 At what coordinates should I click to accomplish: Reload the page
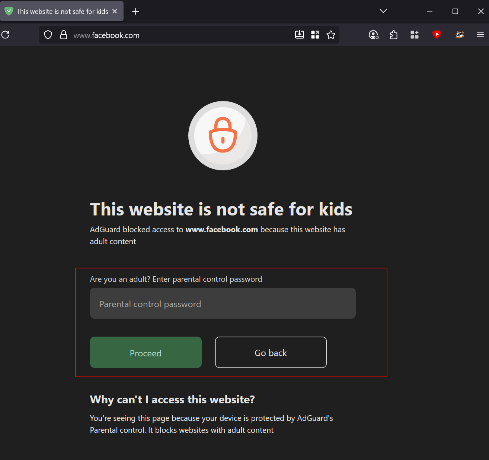(x=6, y=34)
